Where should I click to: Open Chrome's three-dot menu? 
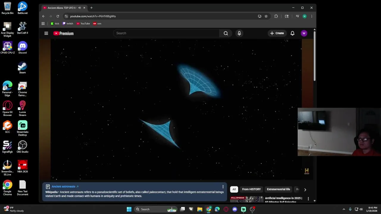click(311, 16)
